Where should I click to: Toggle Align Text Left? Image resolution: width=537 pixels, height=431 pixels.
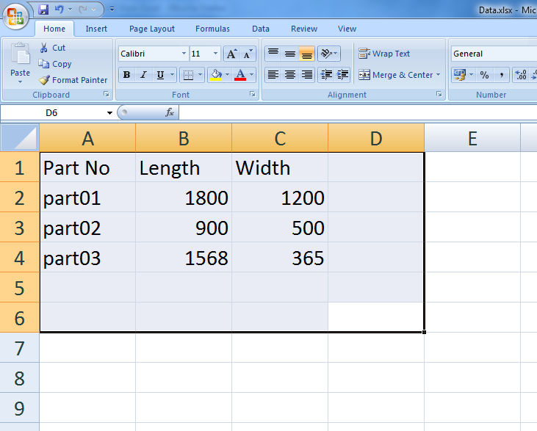(x=273, y=75)
